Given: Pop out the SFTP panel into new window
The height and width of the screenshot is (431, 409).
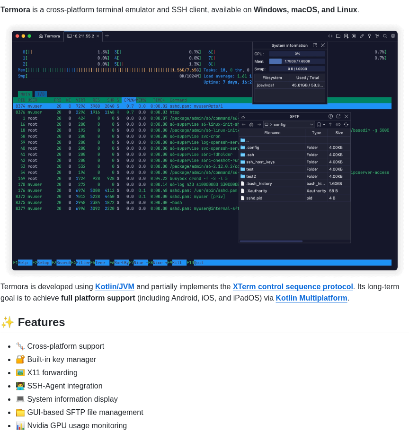Looking at the screenshot, I should pos(338,117).
